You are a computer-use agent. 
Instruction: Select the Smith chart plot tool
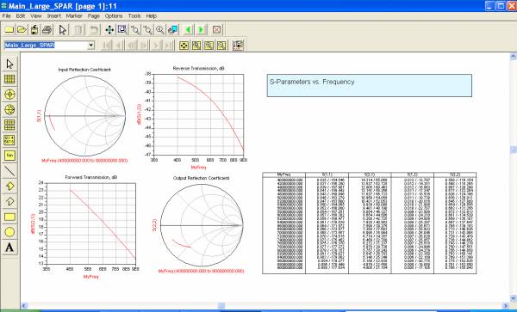pos(9,110)
